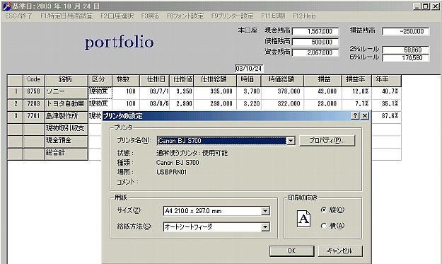Image resolution: width=442 pixels, height=264 pixels.
Task: Click the 322,000 market value cell
Action: tap(282, 105)
